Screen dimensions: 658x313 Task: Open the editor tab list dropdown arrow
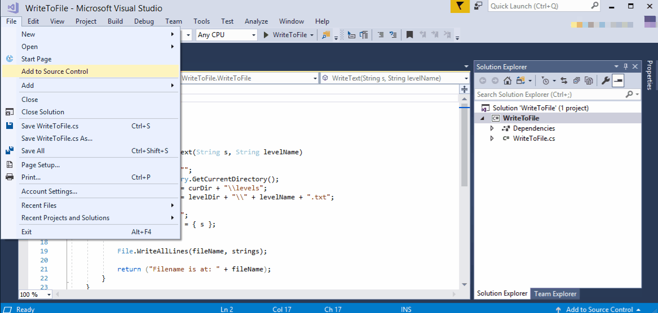point(467,66)
